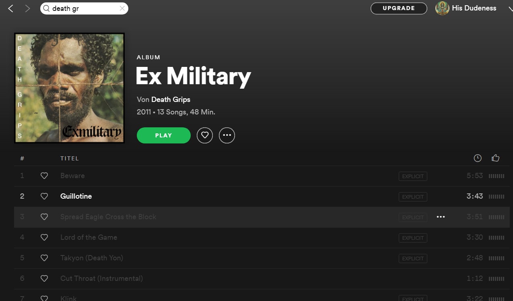Clear the search field with the X
This screenshot has width=513, height=301.
122,8
